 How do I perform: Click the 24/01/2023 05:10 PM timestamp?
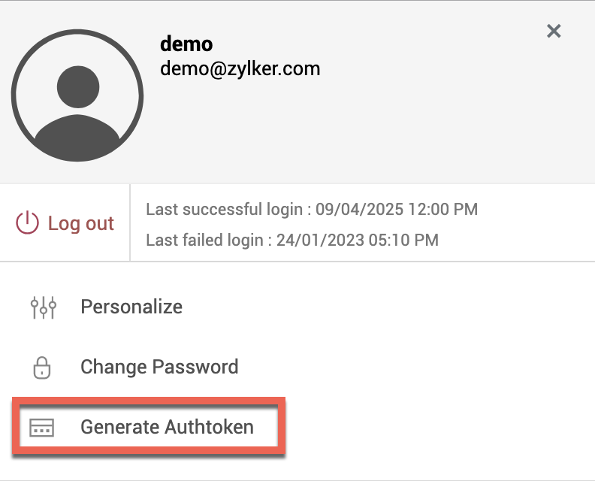[357, 240]
